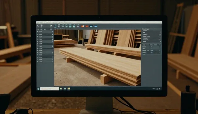The width and height of the screenshot is (198, 114).
Task: Click the first gray icon above the left panel
Action: point(38,26)
